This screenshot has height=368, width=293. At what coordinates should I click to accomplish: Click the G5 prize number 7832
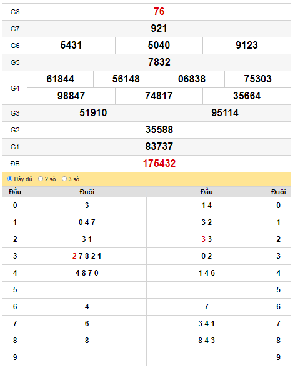coord(159,62)
